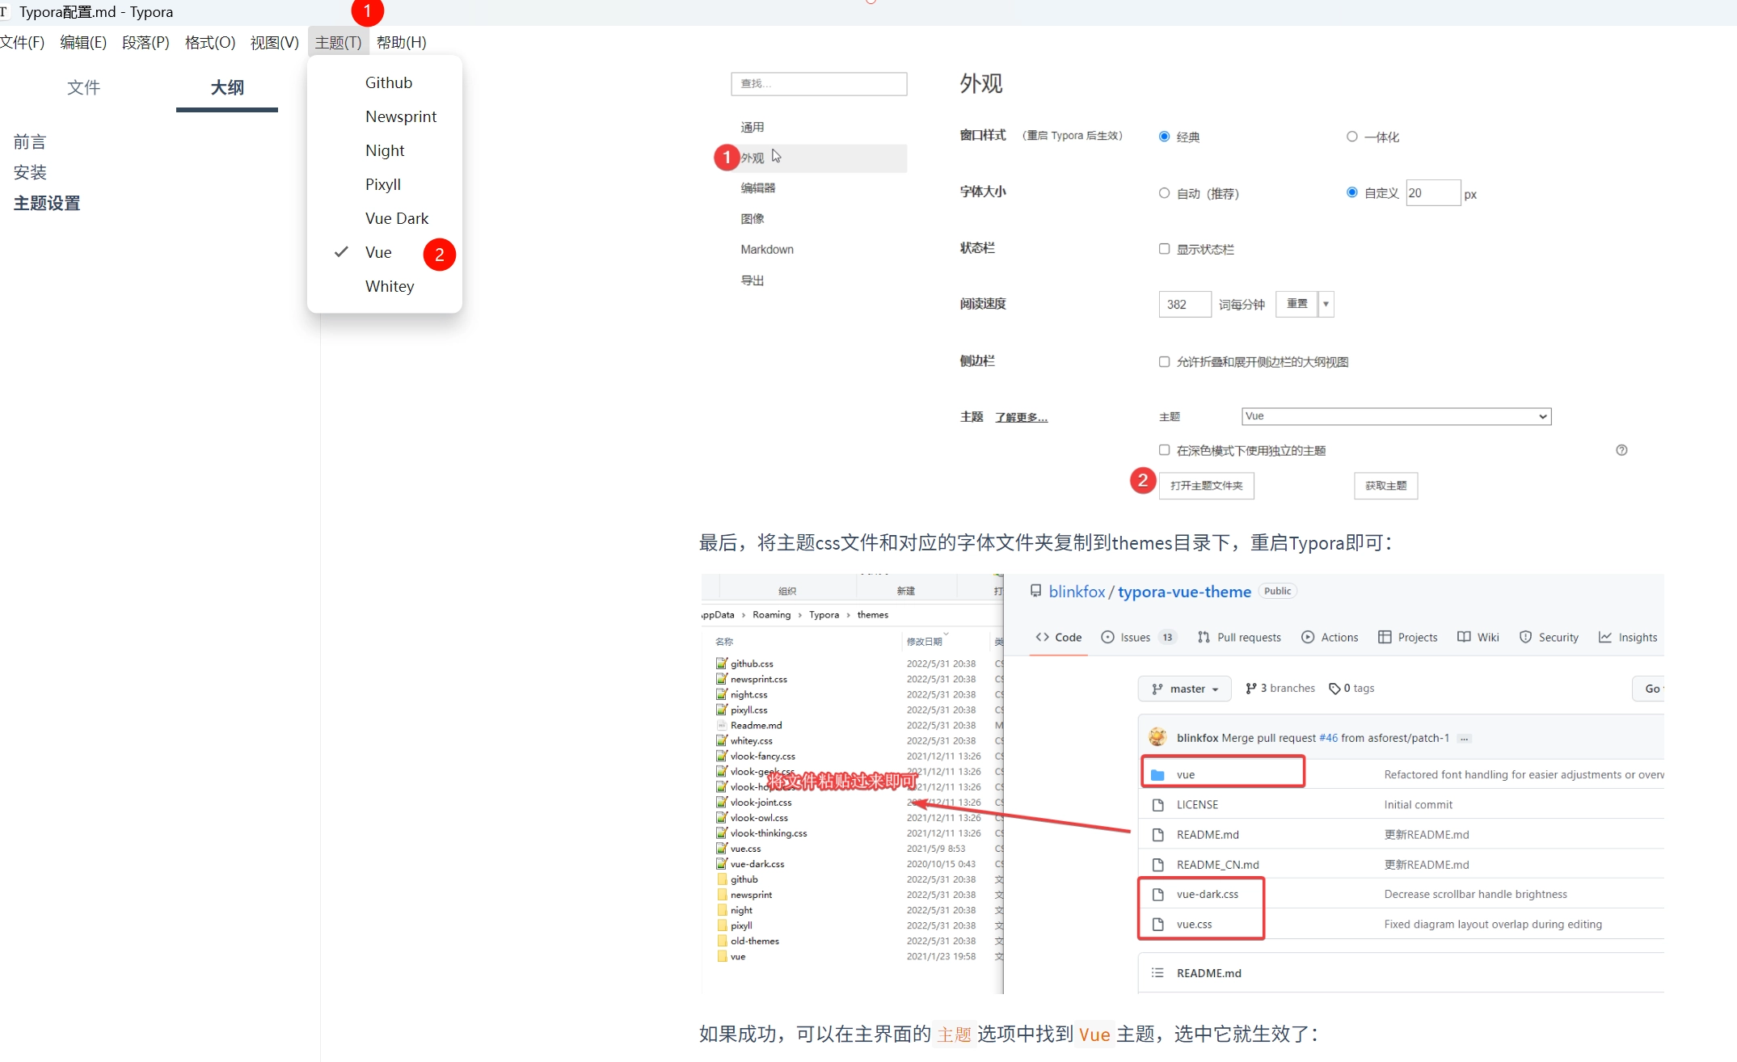The image size is (1737, 1062).
Task: Close the 主题(T) menu in menu bar
Action: 338,42
